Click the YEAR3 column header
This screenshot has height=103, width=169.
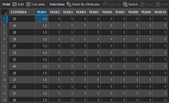68,12
